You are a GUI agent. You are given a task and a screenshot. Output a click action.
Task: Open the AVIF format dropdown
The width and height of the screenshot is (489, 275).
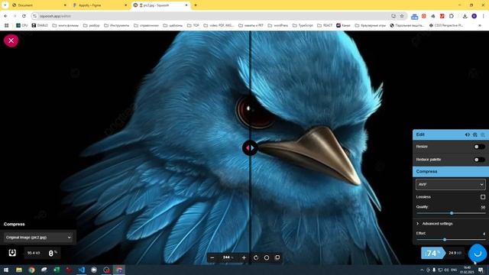(x=450, y=184)
